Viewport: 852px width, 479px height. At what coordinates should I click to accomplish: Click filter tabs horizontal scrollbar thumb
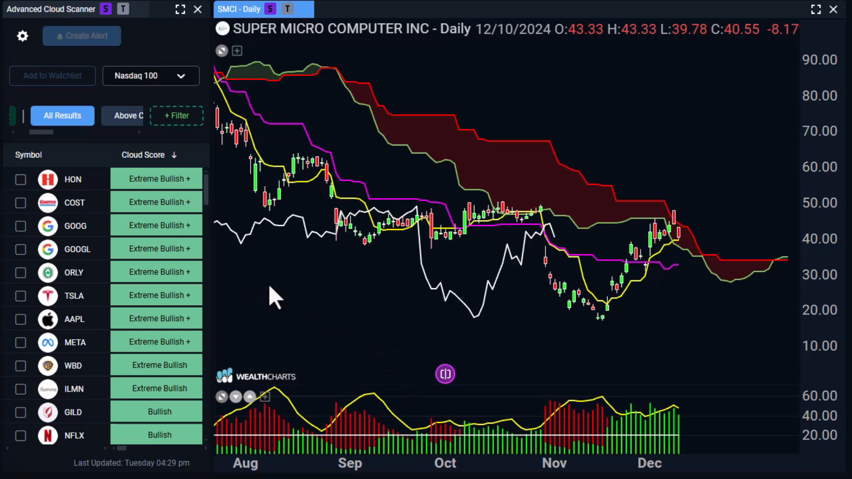(41, 132)
